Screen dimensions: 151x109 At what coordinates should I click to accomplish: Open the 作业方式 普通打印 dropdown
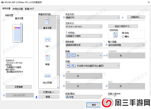click(x=93, y=17)
